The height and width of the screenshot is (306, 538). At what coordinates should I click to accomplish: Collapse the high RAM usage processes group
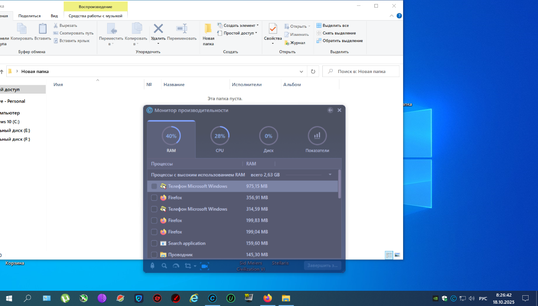330,175
